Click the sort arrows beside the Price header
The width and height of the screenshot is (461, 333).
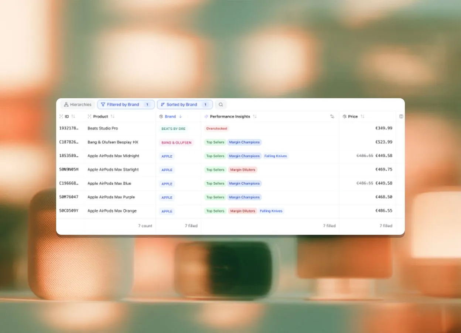click(362, 116)
